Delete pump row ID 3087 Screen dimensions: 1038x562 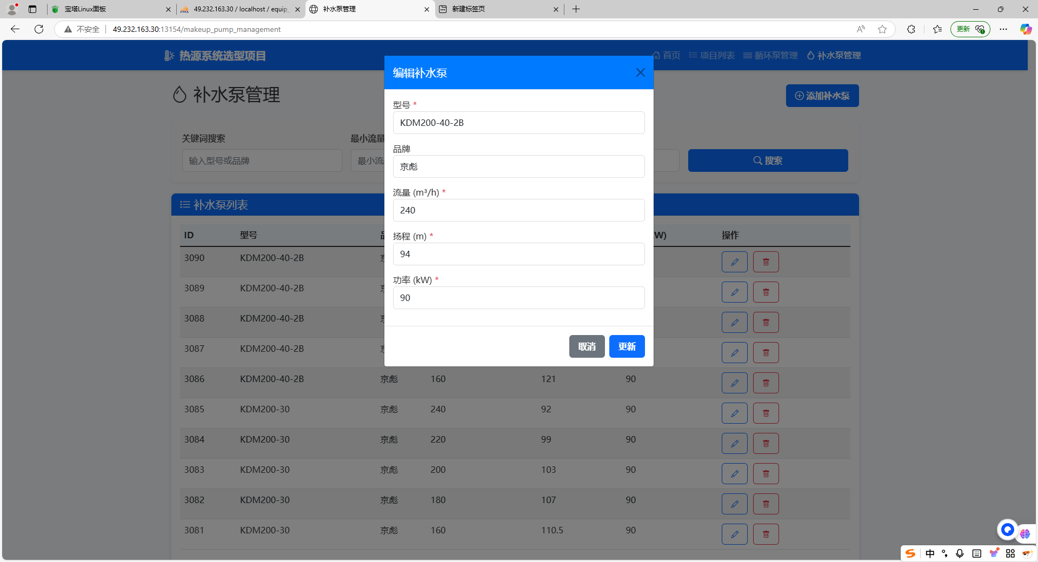coord(766,353)
